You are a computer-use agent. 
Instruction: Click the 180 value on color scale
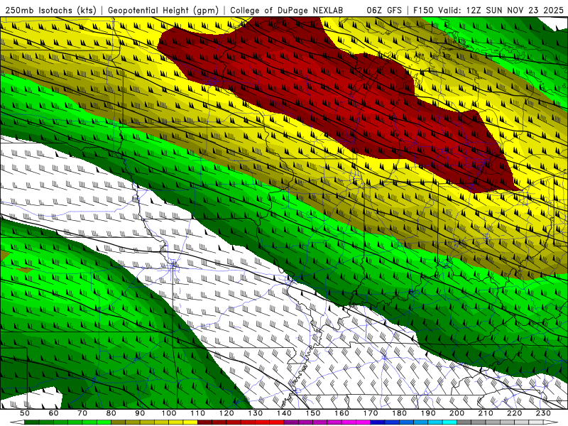point(399,413)
